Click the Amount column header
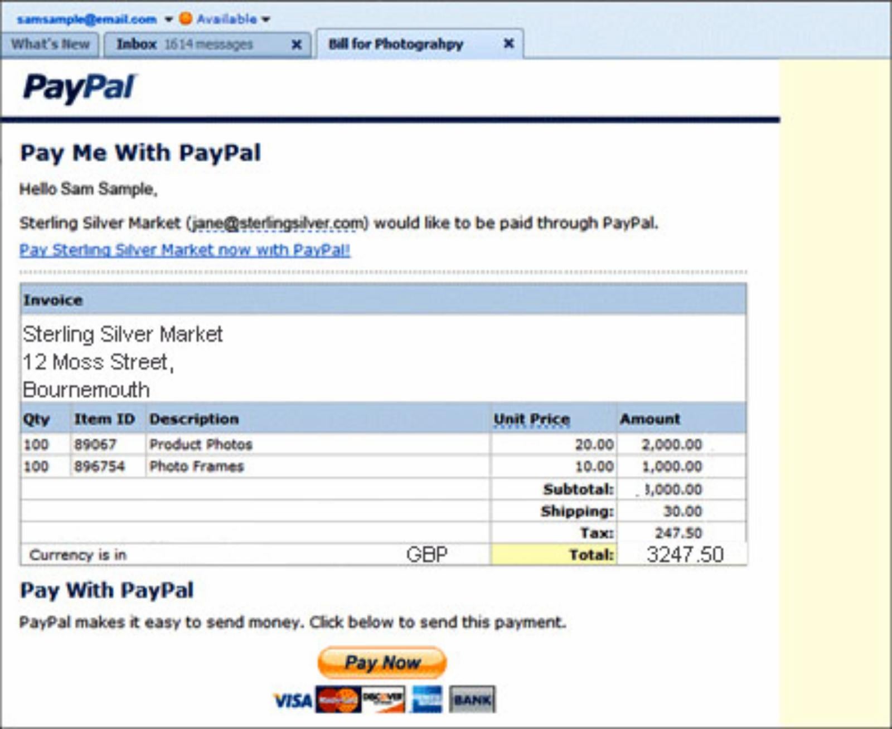This screenshot has height=729, width=892. pos(650,419)
